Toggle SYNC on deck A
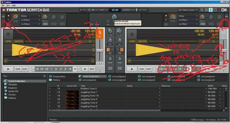Screen dimensions: 230x123 (9, 41)
